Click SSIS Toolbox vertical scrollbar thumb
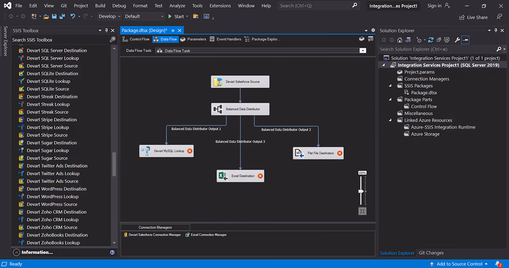Viewport: 509px width, 268px height. [114, 164]
